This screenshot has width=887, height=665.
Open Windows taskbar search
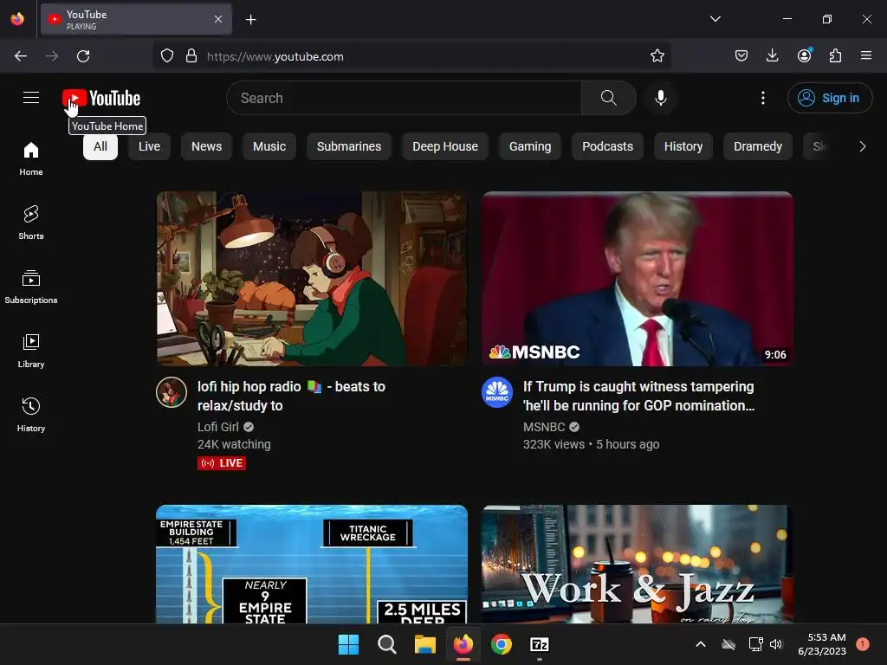tap(387, 644)
